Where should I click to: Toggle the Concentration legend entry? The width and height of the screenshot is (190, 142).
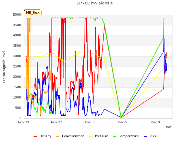pos(70,136)
